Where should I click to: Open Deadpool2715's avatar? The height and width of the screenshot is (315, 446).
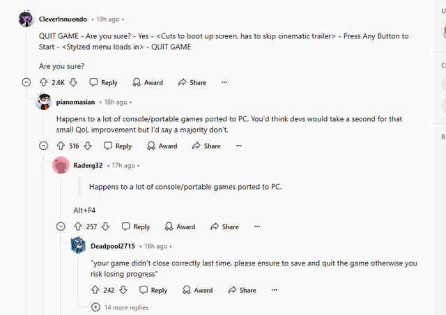tap(79, 245)
